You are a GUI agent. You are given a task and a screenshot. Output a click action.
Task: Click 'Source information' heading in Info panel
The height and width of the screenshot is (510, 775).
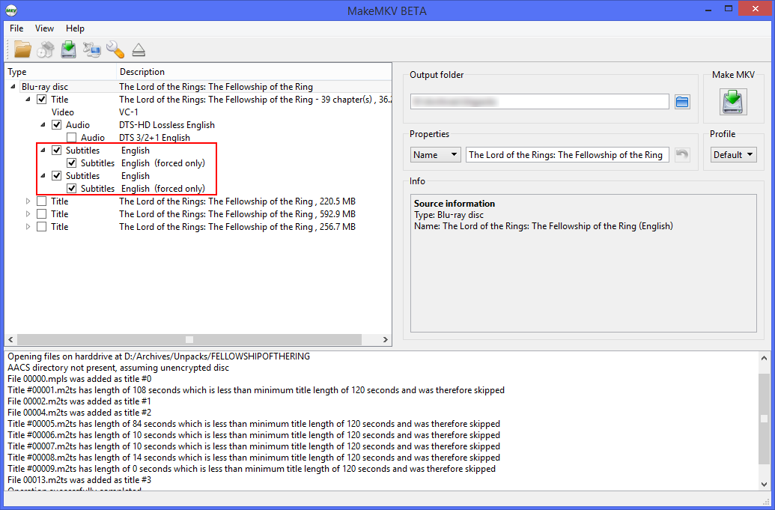click(455, 204)
